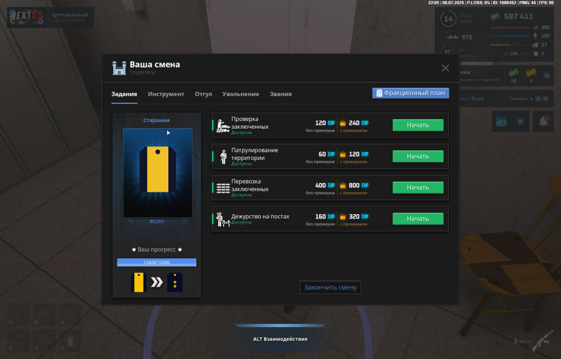The width and height of the screenshot is (561, 359).
Task: Close the Ваша смена dialog
Action: tap(445, 68)
